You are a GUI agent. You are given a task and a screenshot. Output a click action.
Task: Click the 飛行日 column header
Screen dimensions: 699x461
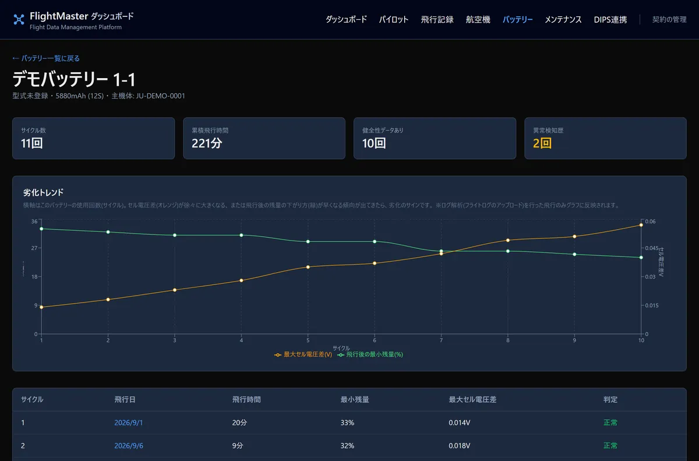(x=125, y=400)
